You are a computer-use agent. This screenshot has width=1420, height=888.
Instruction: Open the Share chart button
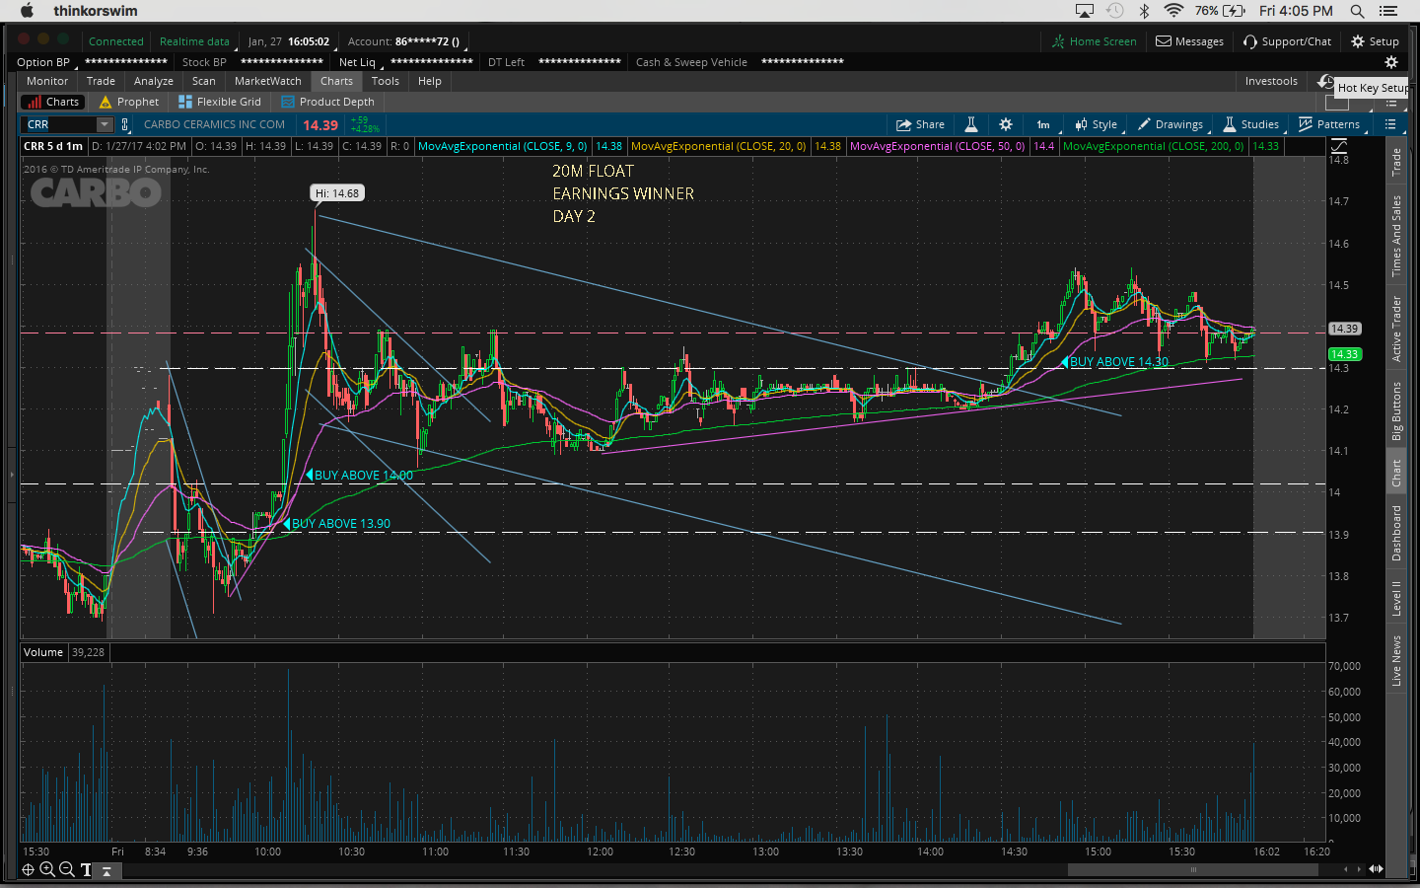pyautogui.click(x=919, y=124)
